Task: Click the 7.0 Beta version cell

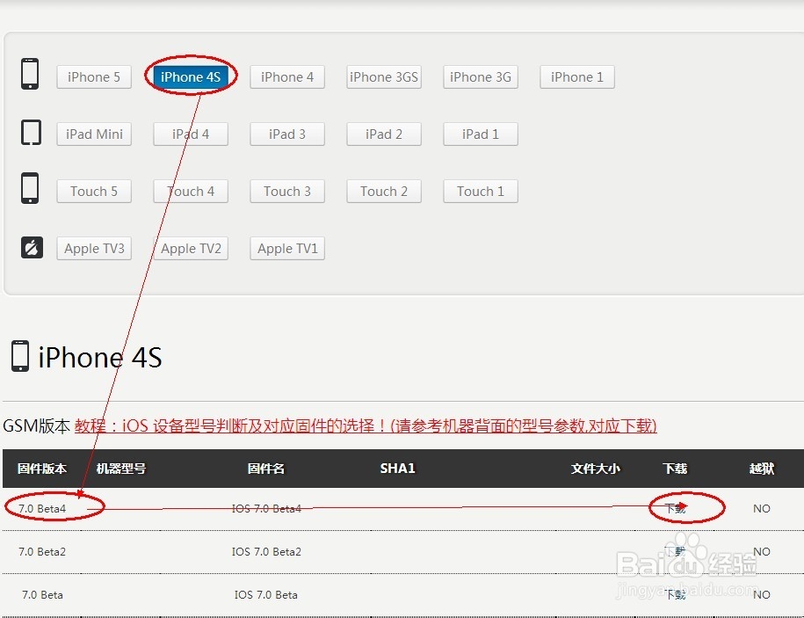Action: [42, 594]
